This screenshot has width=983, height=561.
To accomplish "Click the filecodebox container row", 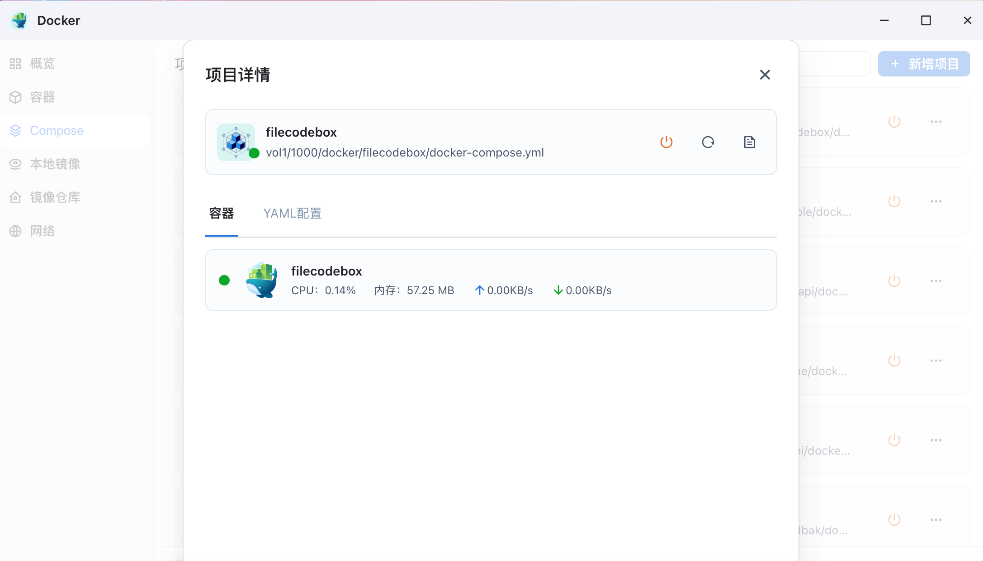I will tap(491, 280).
